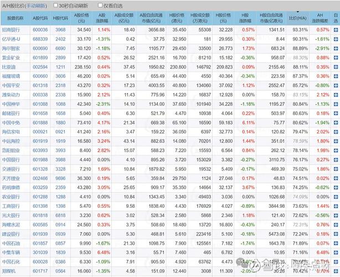
Task: Click the H股价格(元) column header
Action: 223,18
